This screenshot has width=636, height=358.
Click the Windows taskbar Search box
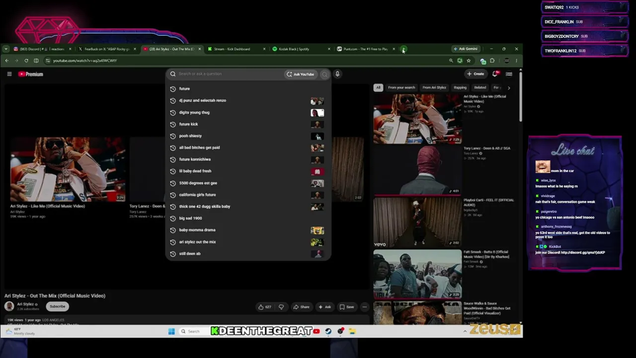click(x=194, y=331)
